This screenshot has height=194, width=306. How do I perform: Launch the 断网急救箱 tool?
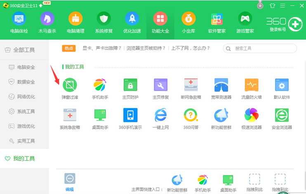point(191,88)
